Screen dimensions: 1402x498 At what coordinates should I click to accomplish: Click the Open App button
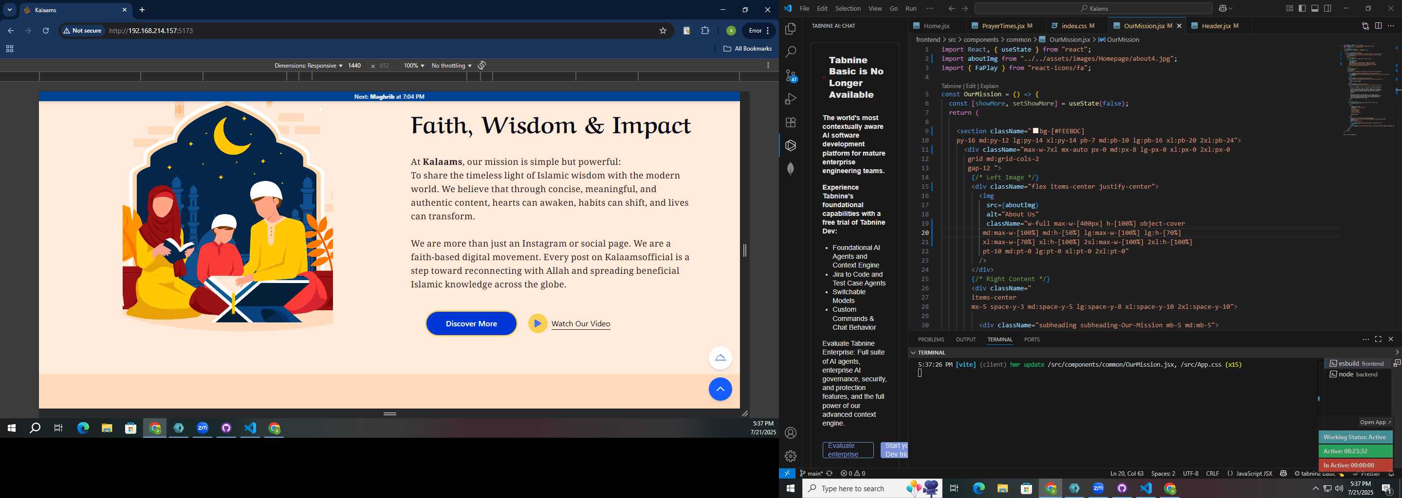(x=1375, y=422)
